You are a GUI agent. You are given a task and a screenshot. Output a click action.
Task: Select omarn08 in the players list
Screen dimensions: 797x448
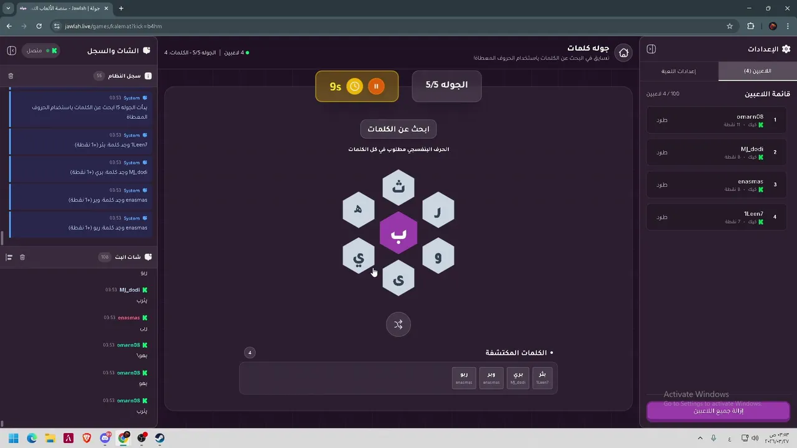pos(718,120)
